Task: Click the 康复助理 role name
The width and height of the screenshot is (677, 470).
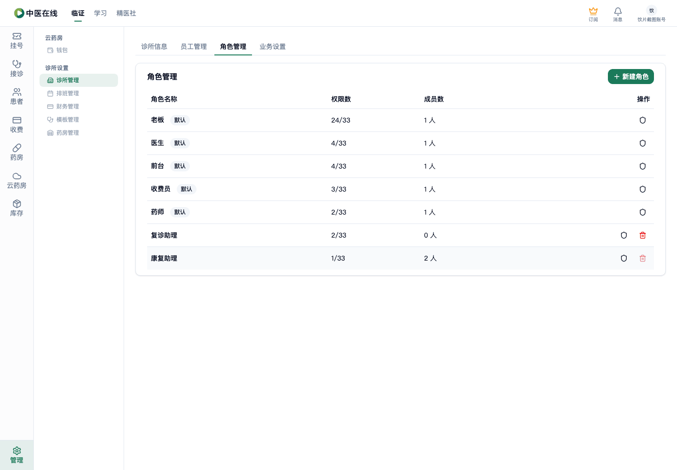Action: [164, 258]
